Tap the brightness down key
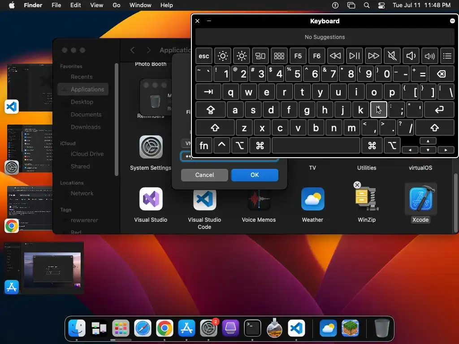This screenshot has height=344, width=459. tap(222, 56)
